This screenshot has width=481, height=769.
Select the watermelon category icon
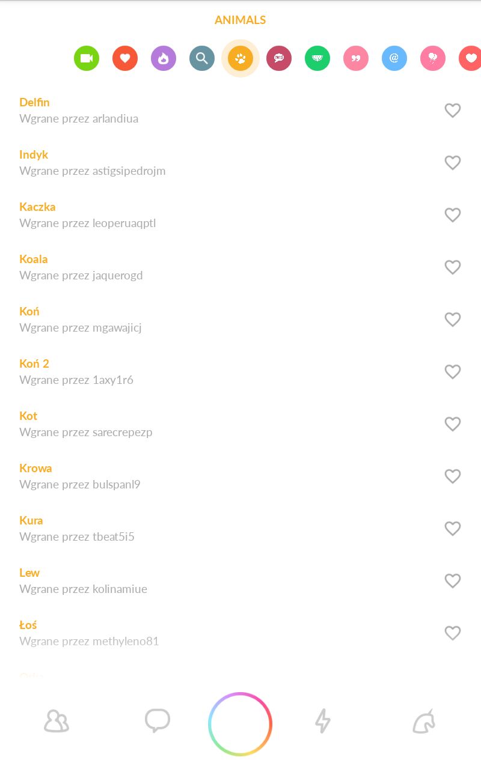click(x=317, y=58)
